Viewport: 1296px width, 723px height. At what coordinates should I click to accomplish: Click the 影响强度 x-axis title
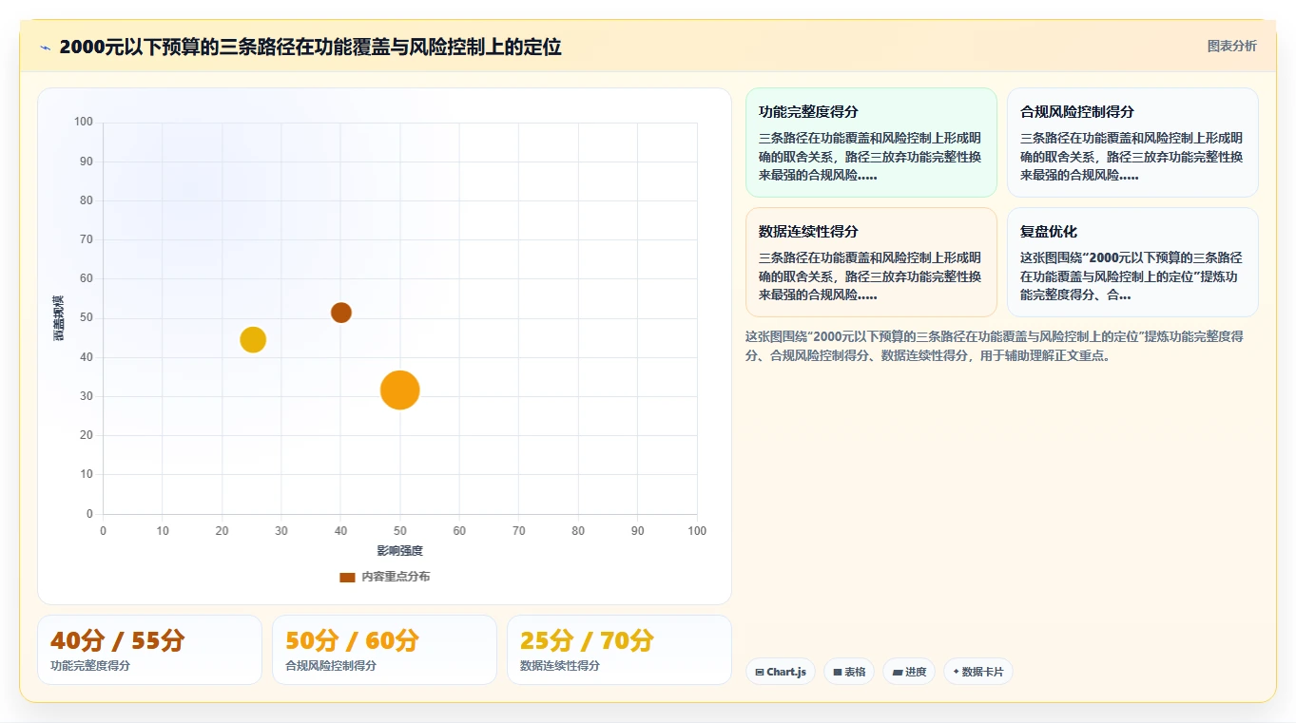click(x=400, y=551)
